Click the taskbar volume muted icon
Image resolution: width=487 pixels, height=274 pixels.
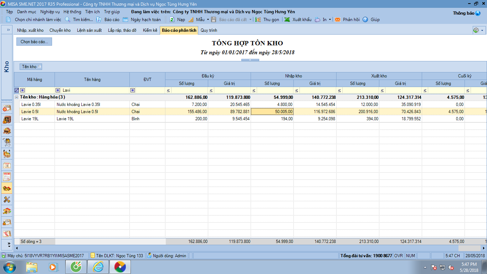[x=451, y=267]
